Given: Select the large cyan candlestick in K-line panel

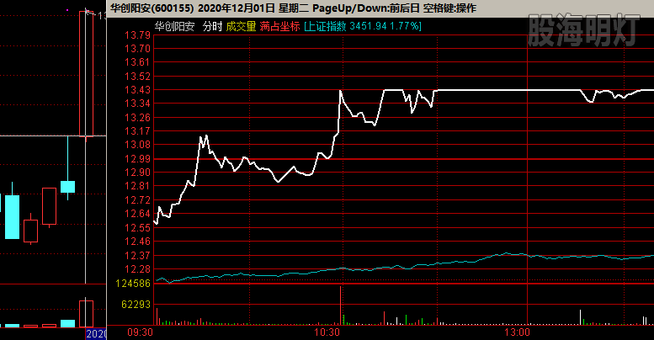Looking at the screenshot, I should (12, 217).
